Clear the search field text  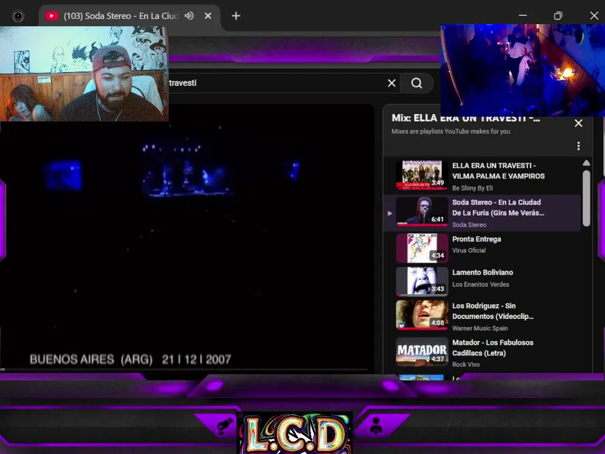click(x=391, y=83)
